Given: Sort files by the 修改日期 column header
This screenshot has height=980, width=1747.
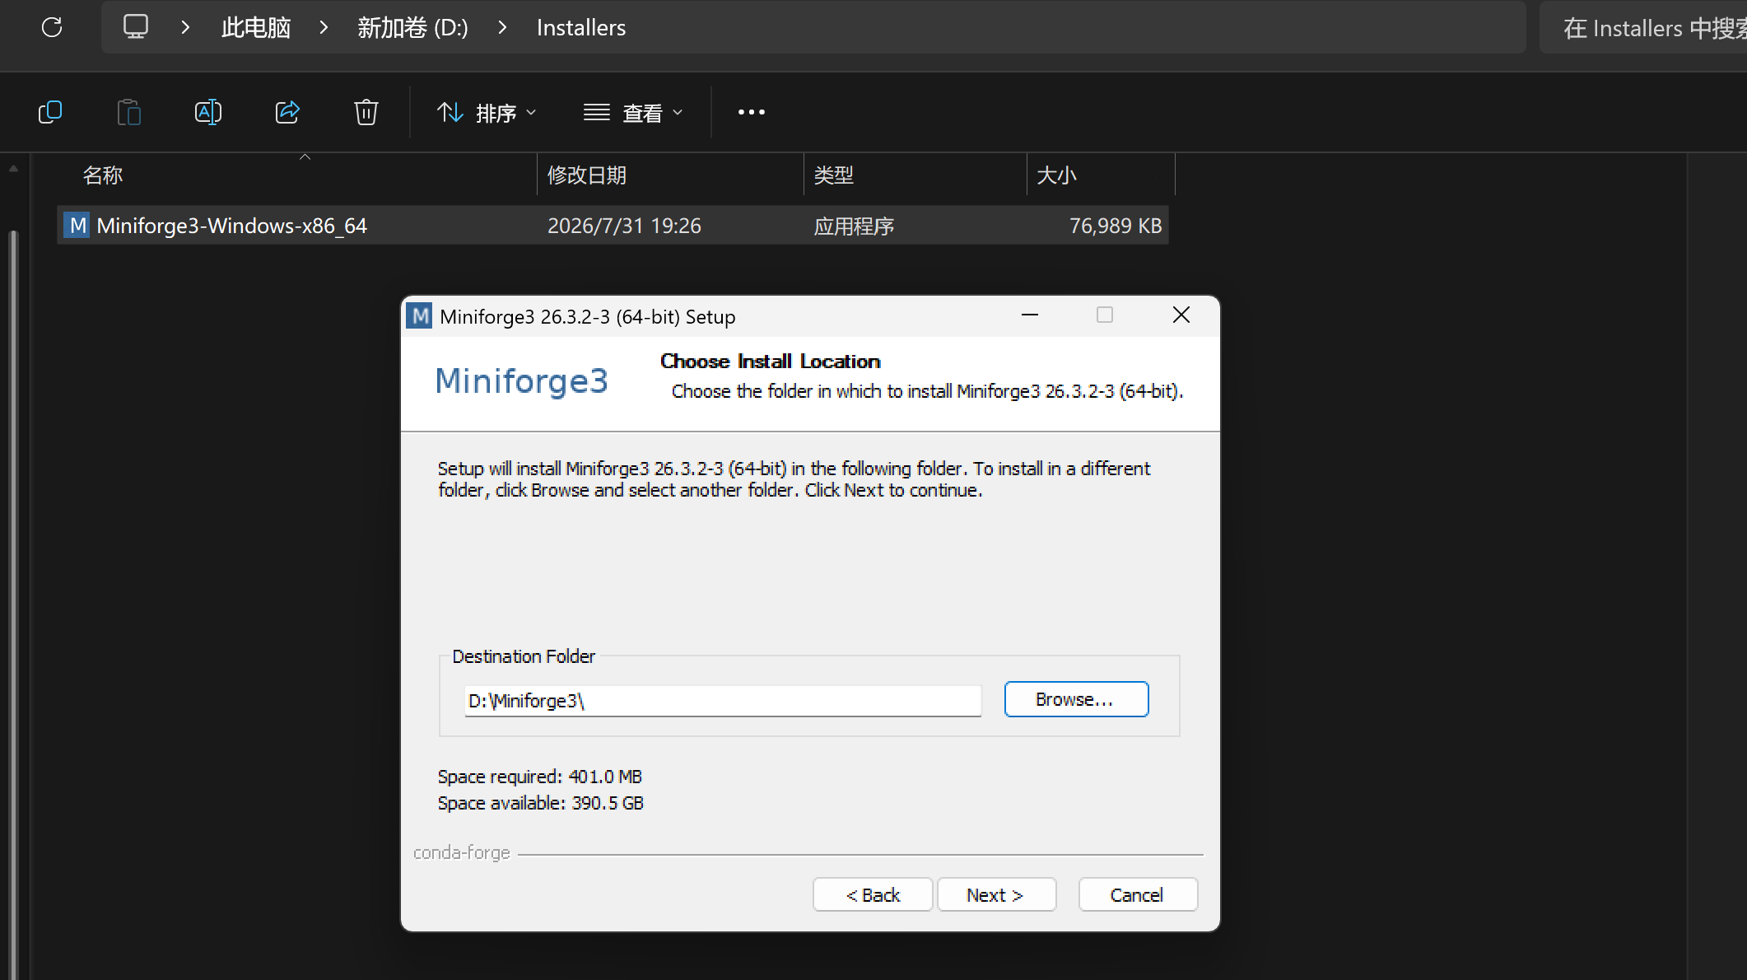Looking at the screenshot, I should (587, 175).
